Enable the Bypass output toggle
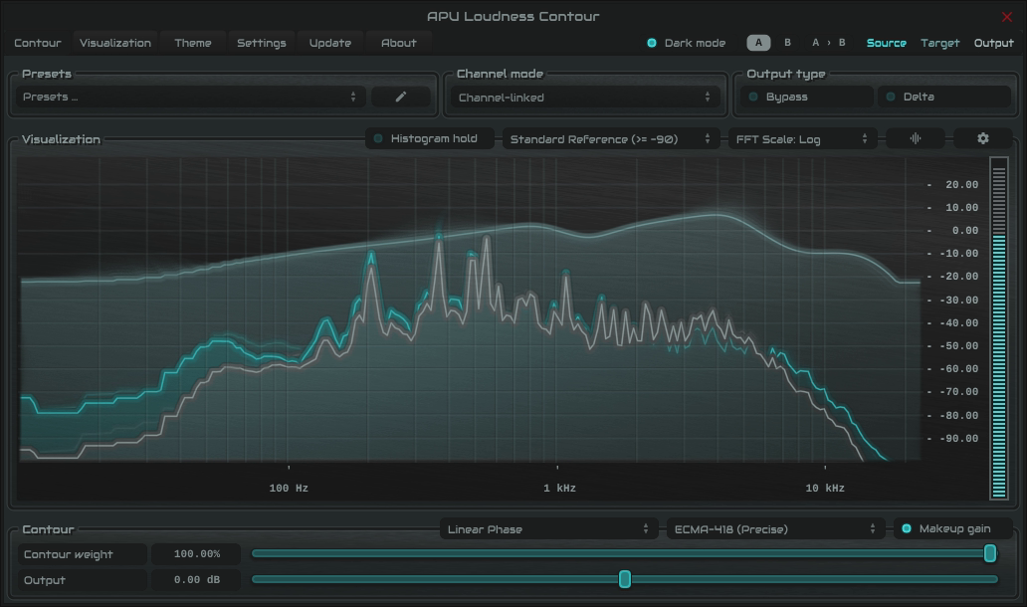Image resolution: width=1027 pixels, height=607 pixels. click(x=808, y=97)
